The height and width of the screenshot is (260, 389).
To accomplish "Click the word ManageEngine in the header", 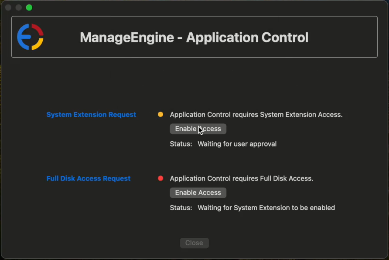I will pyautogui.click(x=127, y=38).
